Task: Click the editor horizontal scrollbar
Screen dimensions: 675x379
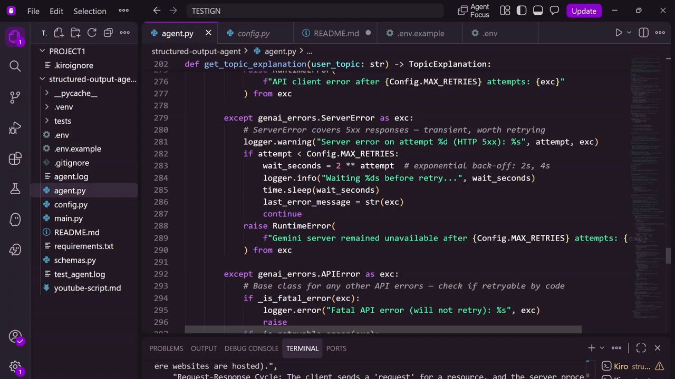Action: coord(383,330)
